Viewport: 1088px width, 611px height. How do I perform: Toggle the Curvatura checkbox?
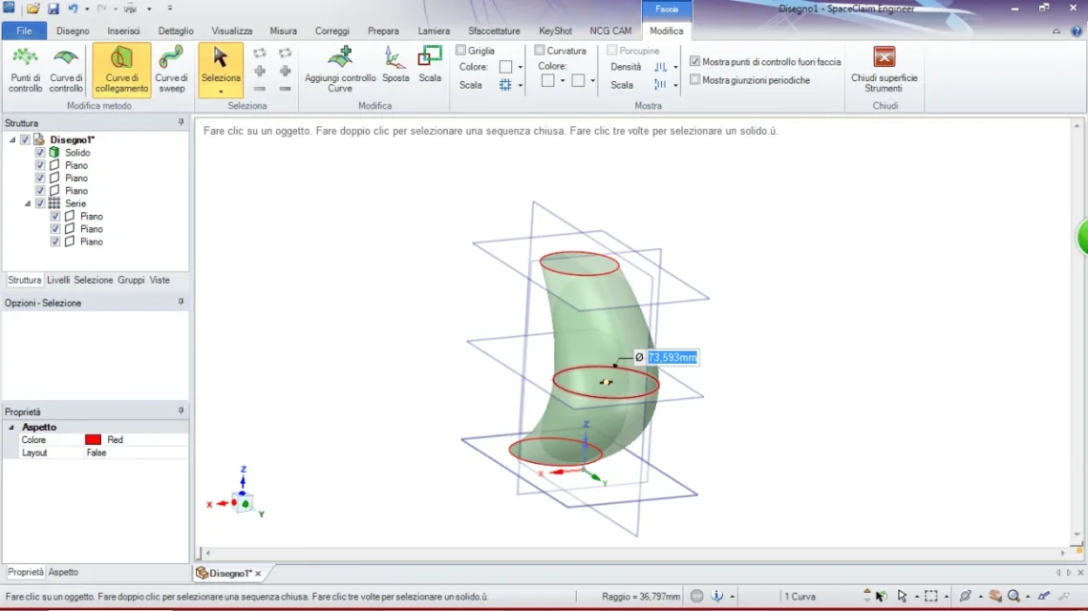540,51
